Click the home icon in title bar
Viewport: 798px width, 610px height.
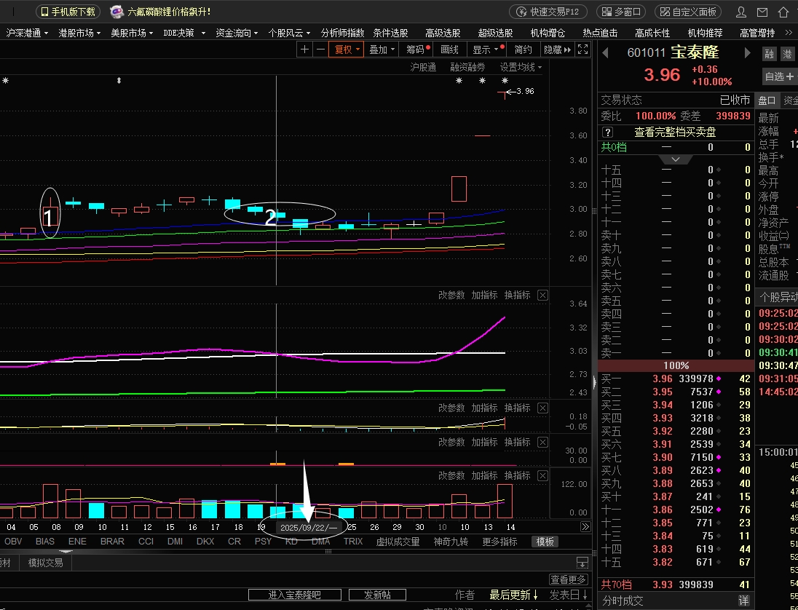coord(783,12)
